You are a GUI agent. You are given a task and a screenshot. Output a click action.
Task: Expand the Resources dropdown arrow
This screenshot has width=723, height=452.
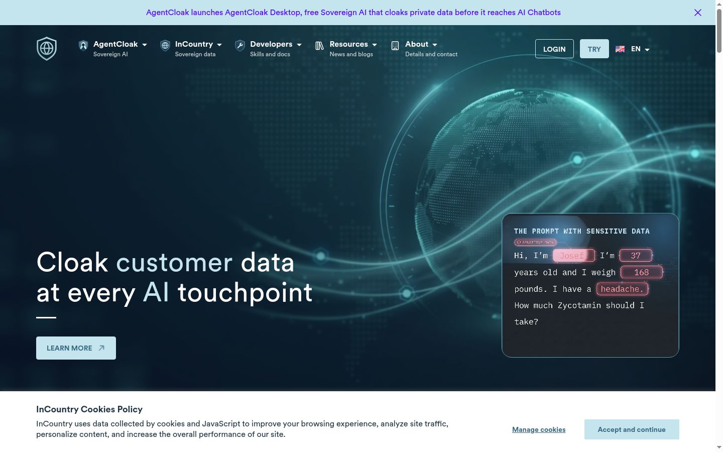375,45
